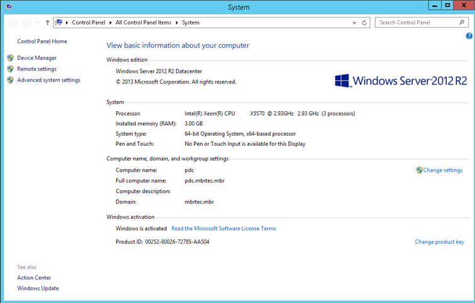Click the Back navigation arrow
Image resolution: width=475 pixels, height=303 pixels.
coord(13,23)
